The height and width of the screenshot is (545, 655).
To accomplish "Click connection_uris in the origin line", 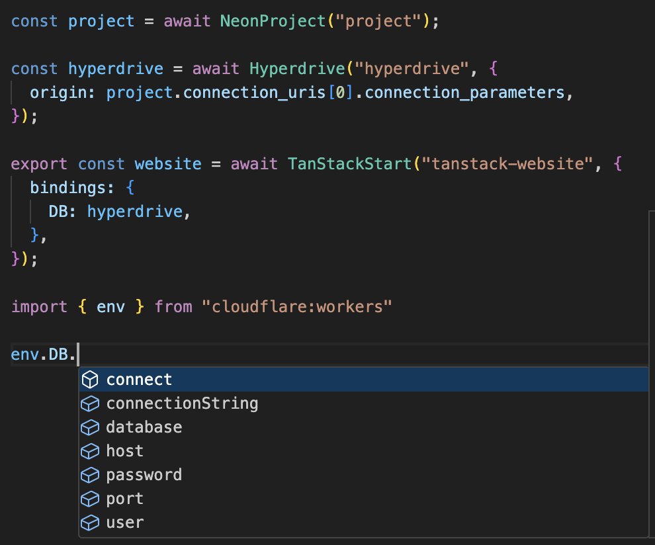I will point(255,93).
